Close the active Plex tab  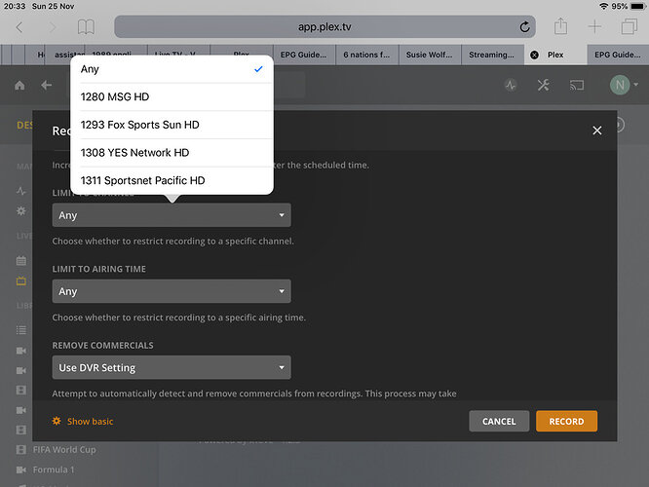point(534,55)
